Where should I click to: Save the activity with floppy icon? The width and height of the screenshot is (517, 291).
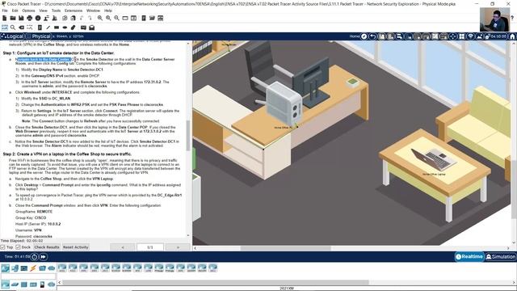[x=21, y=18]
